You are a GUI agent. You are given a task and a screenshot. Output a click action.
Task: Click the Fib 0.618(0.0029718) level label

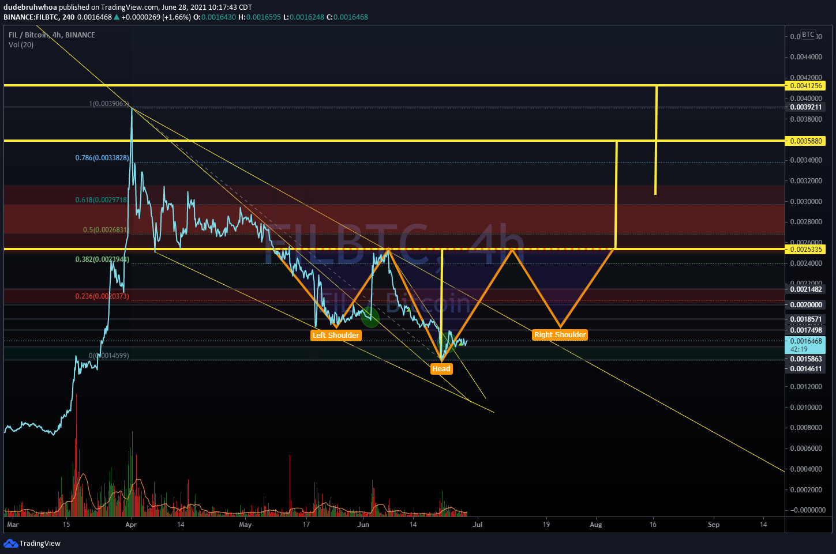pos(102,199)
